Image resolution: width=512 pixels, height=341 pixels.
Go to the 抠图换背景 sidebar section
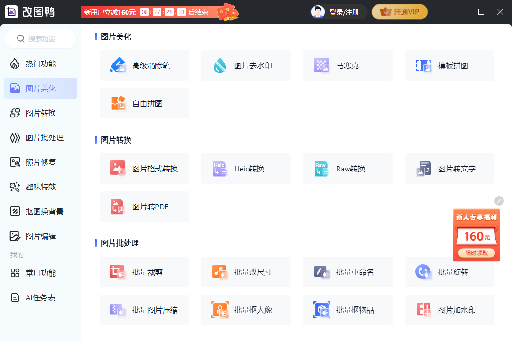tap(40, 211)
